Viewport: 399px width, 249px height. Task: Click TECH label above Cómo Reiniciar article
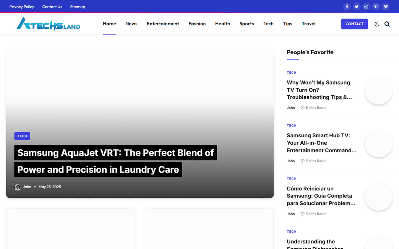pyautogui.click(x=291, y=179)
